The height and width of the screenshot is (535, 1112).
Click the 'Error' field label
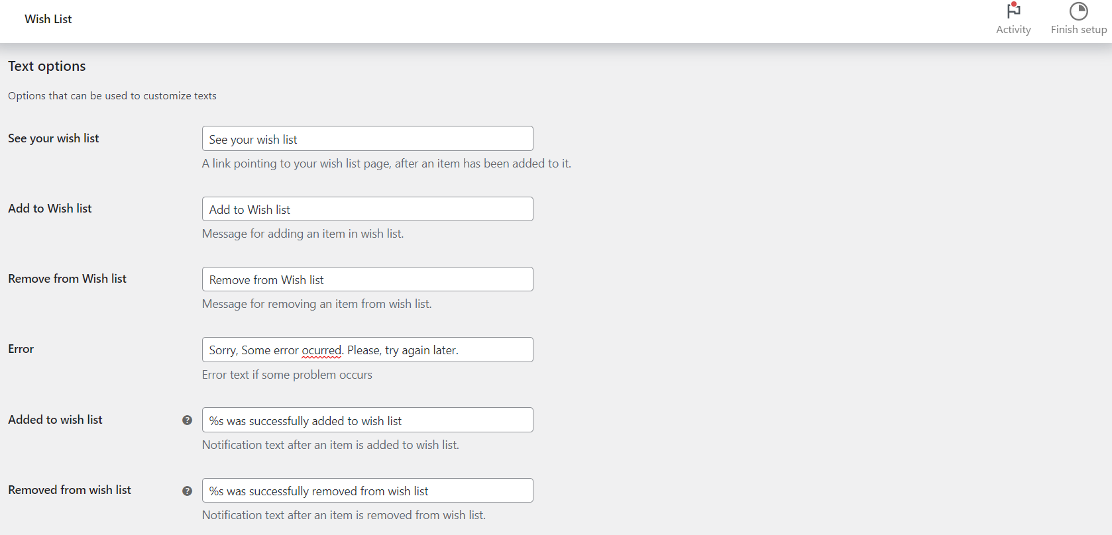point(21,349)
